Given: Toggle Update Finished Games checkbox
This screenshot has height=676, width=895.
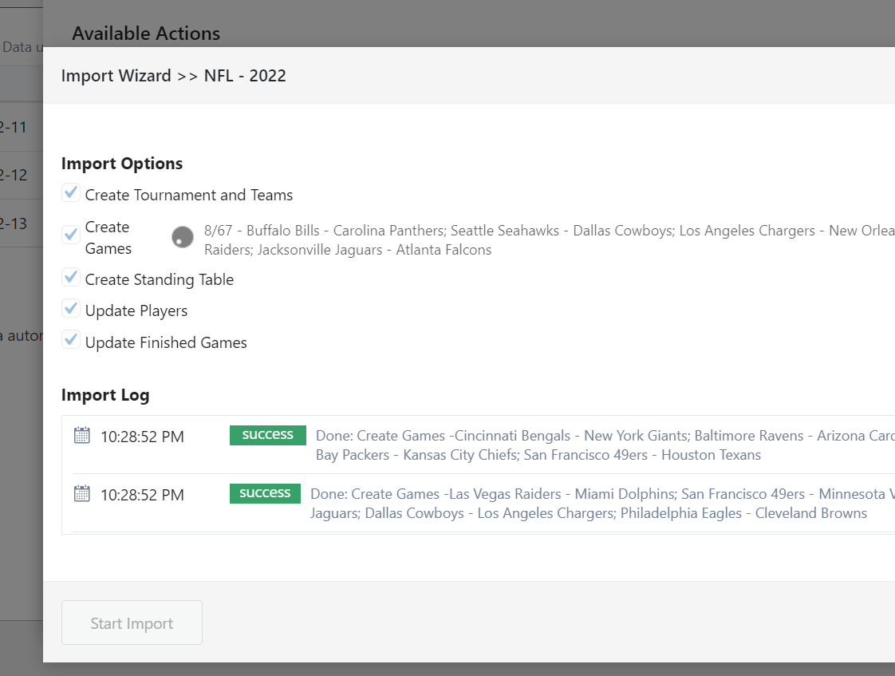Looking at the screenshot, I should point(71,340).
